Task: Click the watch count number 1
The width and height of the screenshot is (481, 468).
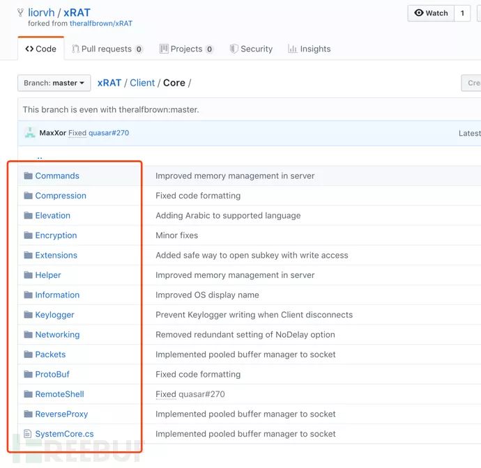Action: tap(462, 13)
